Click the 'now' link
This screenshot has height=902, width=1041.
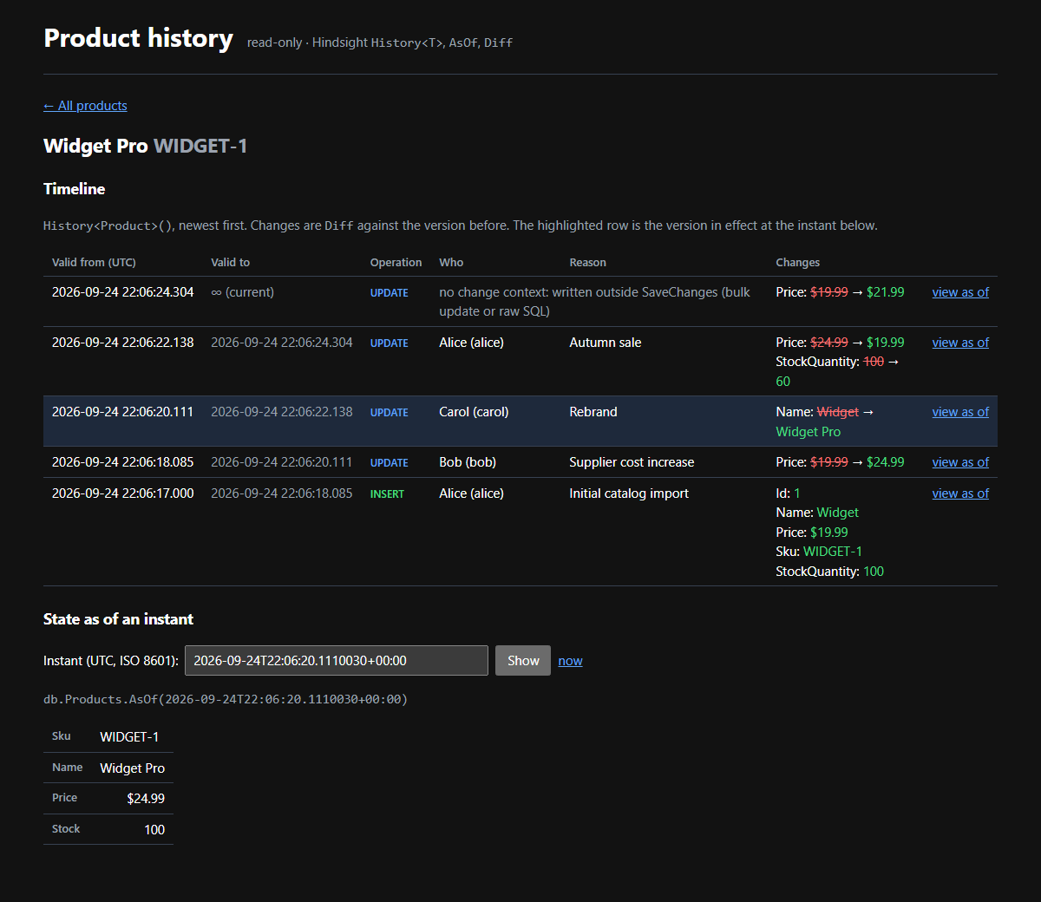pos(570,661)
